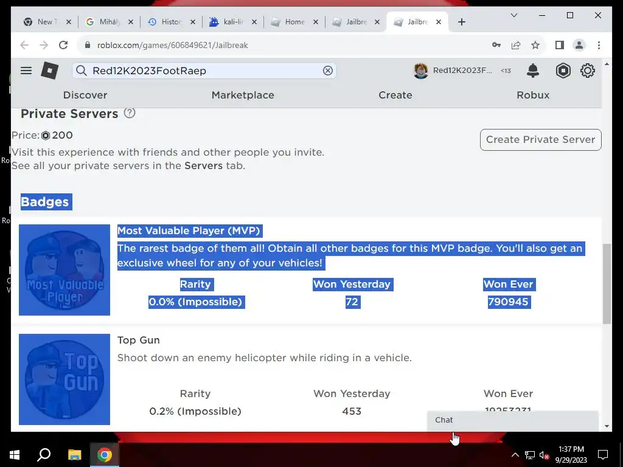Switch to the Mihály Google tab
This screenshot has height=467, width=623.
109,22
